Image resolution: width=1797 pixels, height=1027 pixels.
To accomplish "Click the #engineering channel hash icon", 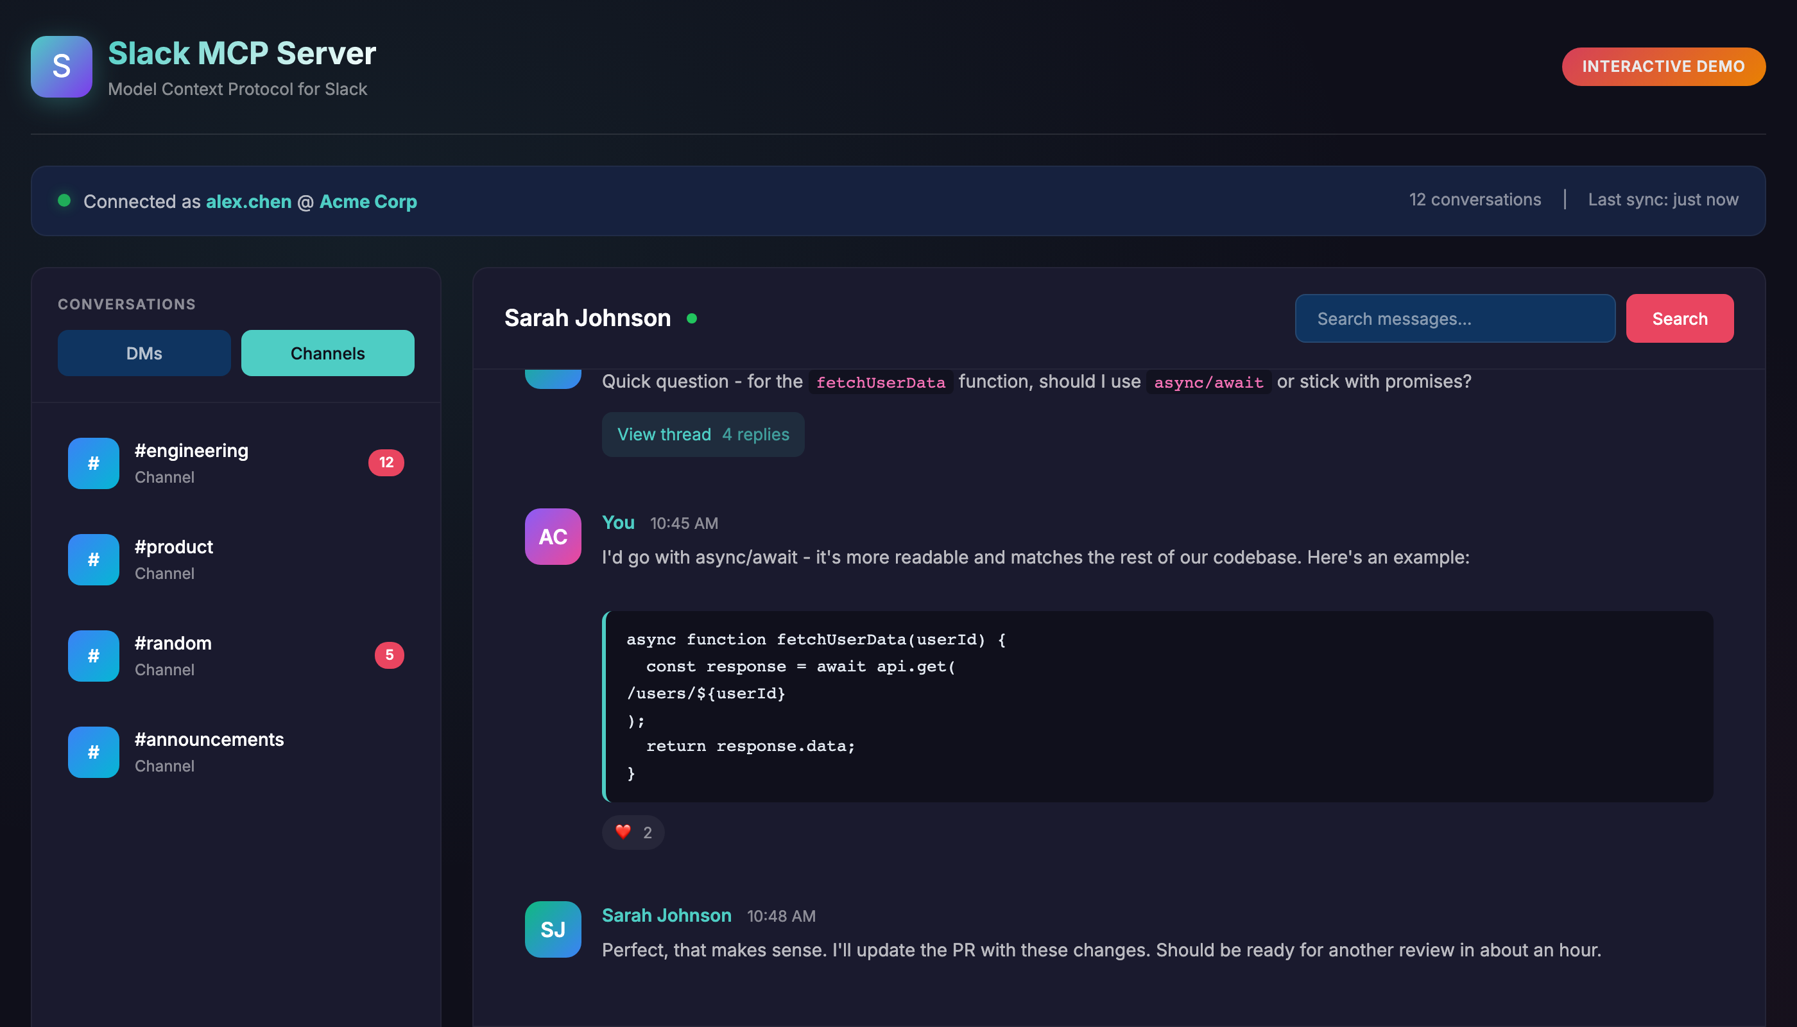I will tap(93, 463).
